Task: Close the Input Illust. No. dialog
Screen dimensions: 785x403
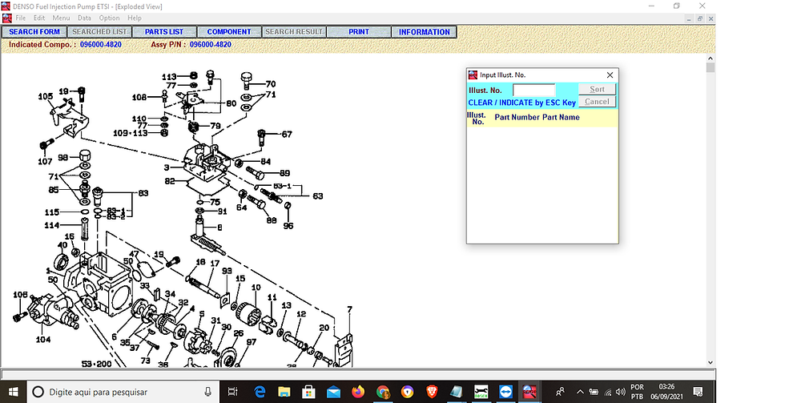Action: 610,75
